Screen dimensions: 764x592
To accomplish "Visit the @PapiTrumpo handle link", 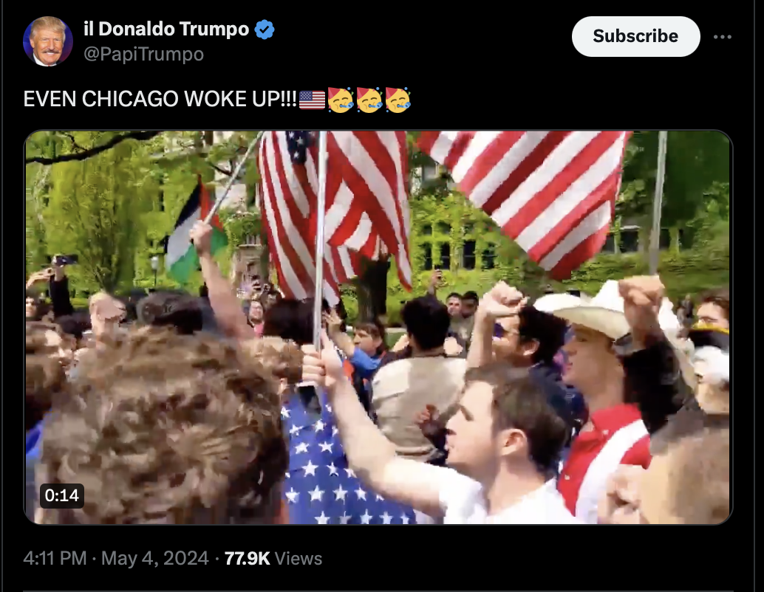I will [144, 54].
